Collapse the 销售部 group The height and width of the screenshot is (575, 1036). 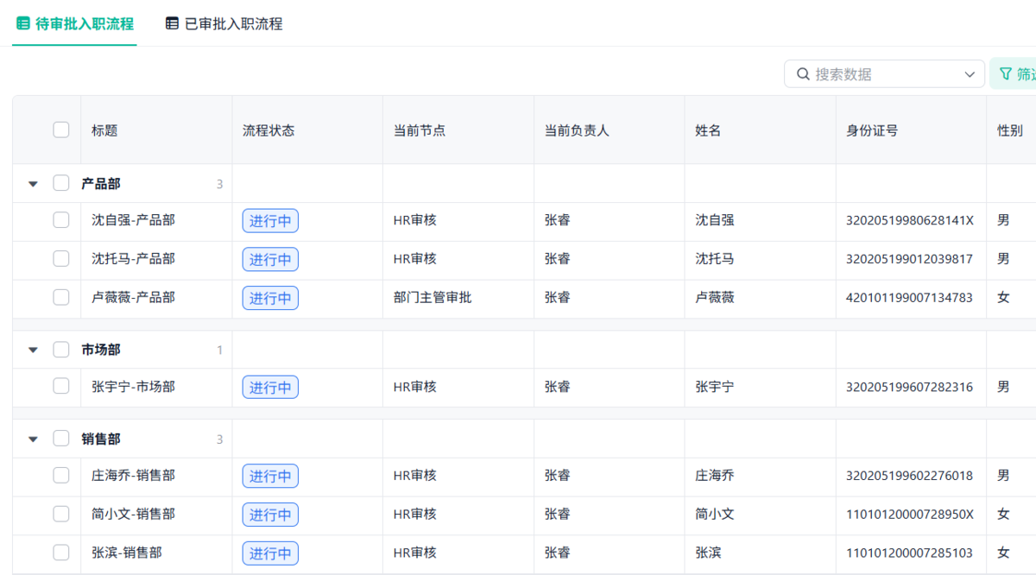coord(33,438)
